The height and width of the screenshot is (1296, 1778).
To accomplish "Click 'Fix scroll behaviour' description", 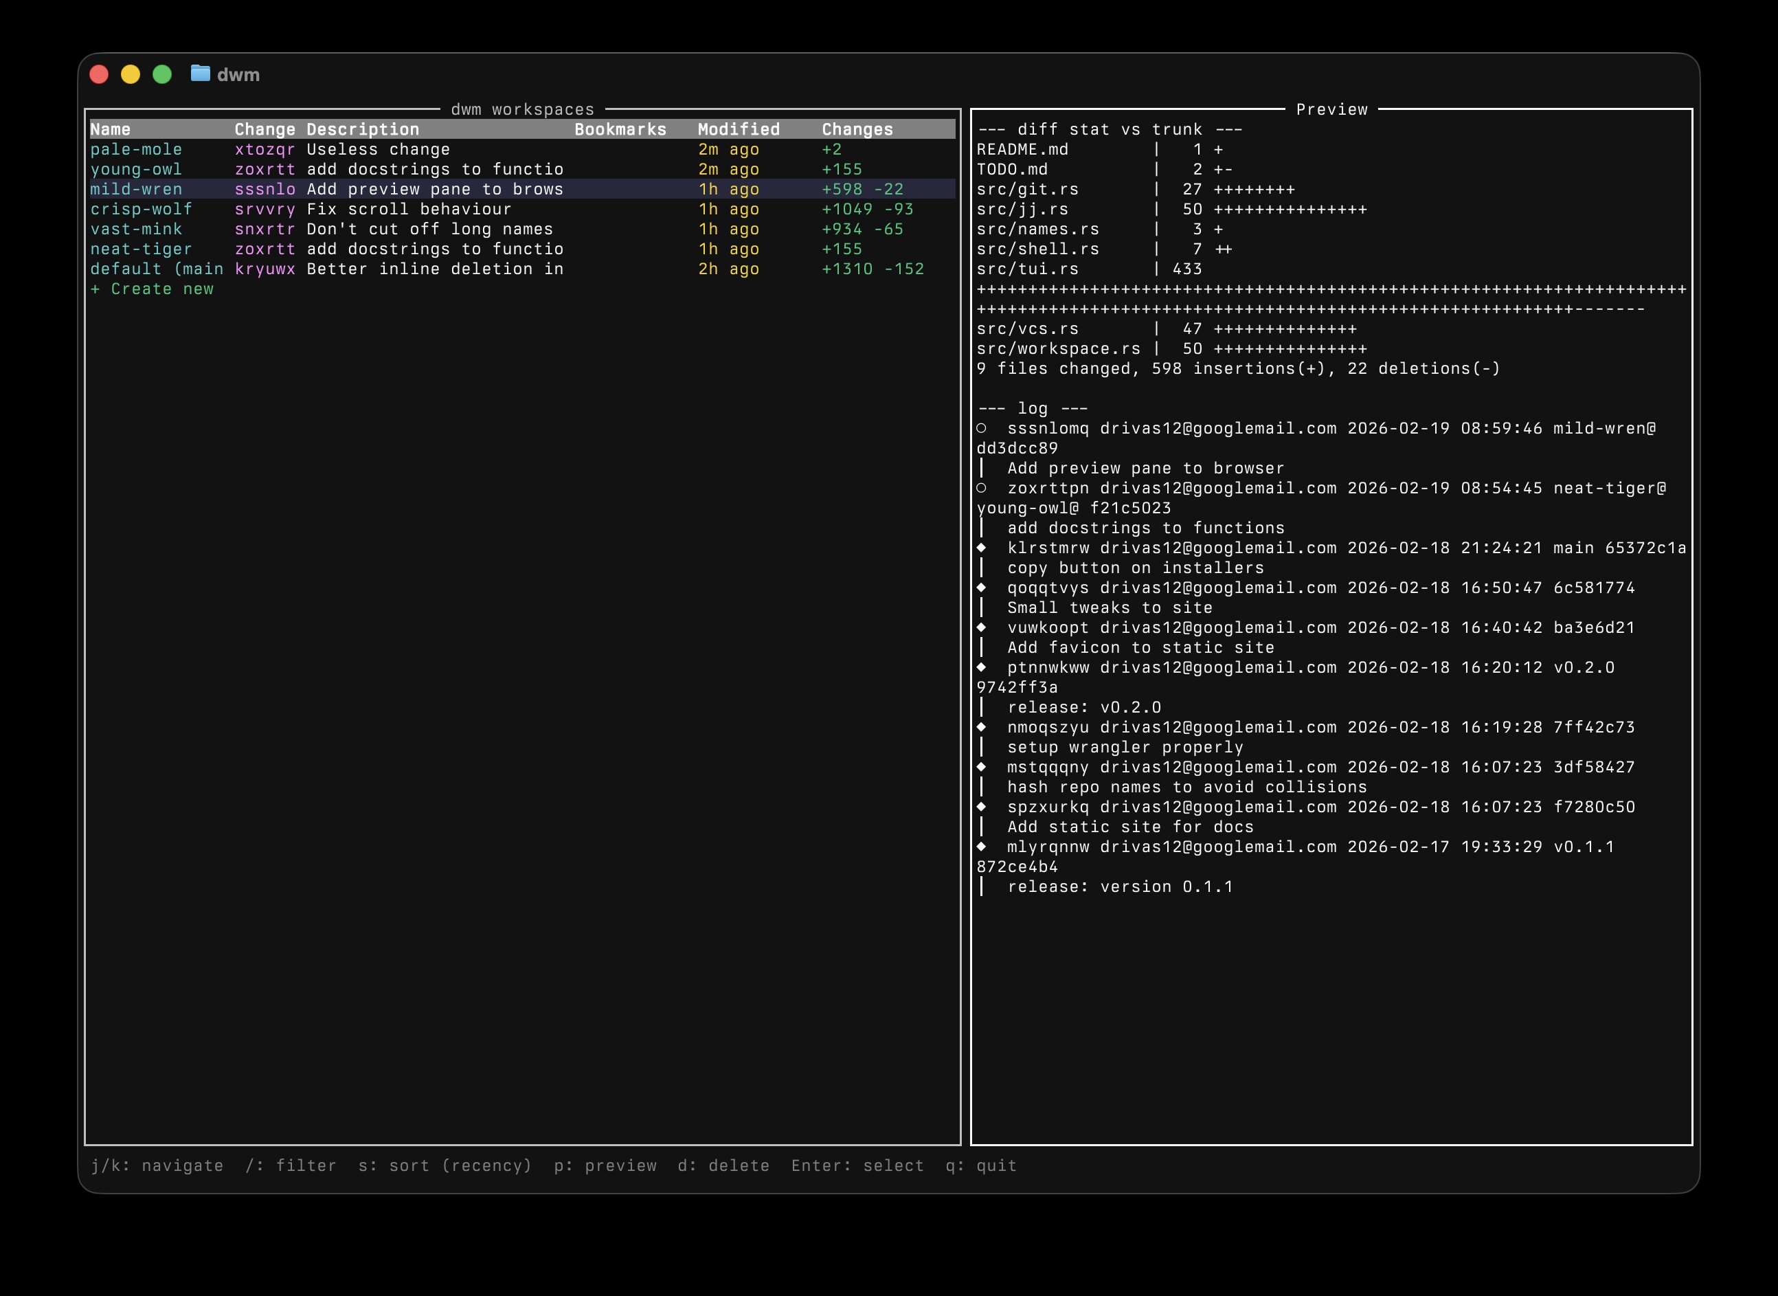I will click(x=409, y=210).
